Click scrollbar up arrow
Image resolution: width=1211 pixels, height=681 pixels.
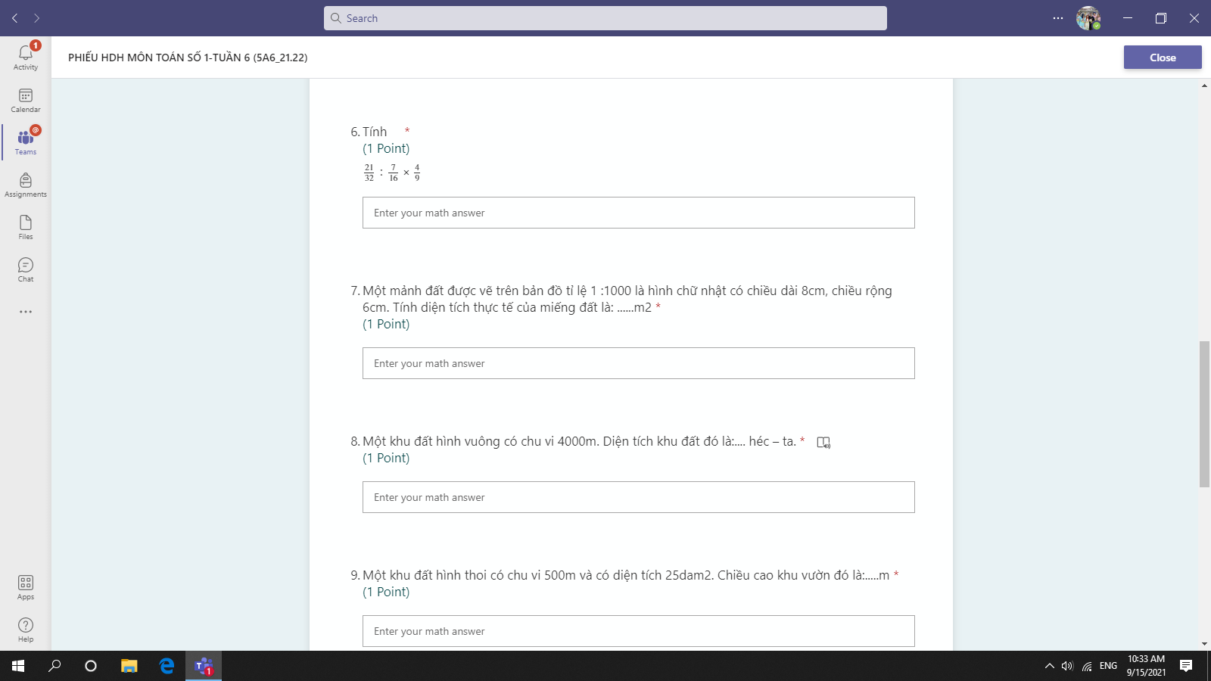pos(1204,86)
